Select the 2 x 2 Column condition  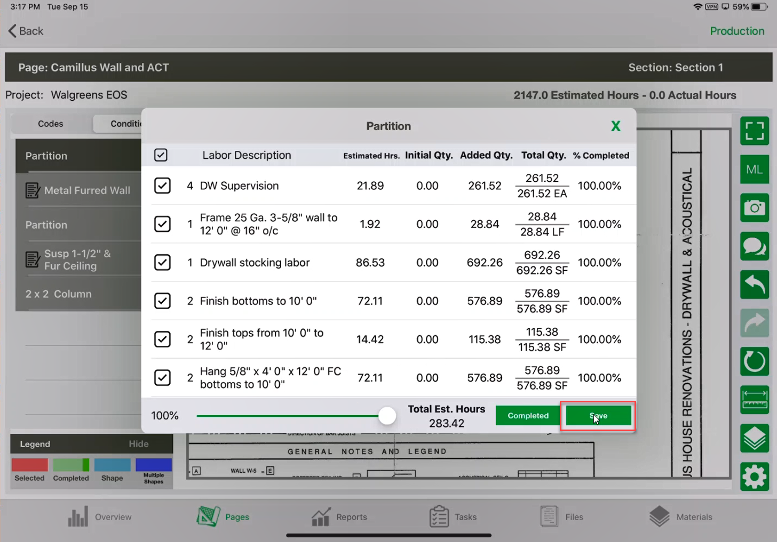pyautogui.click(x=59, y=294)
